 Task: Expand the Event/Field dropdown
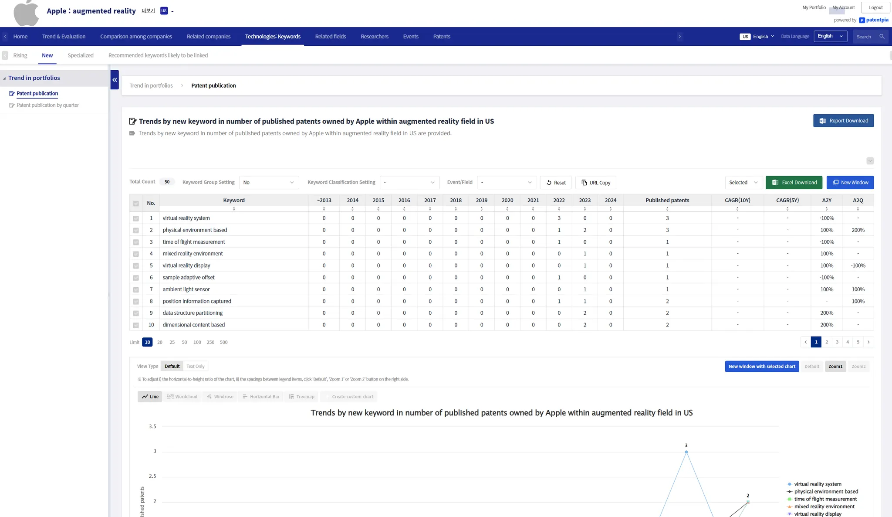(507, 183)
